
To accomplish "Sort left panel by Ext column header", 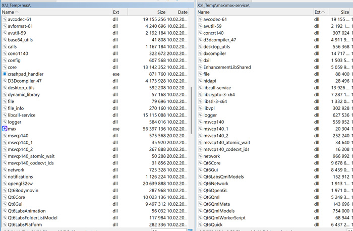I will tap(120, 12).
